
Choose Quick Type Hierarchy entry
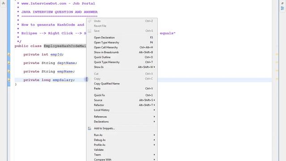(x=122, y=62)
